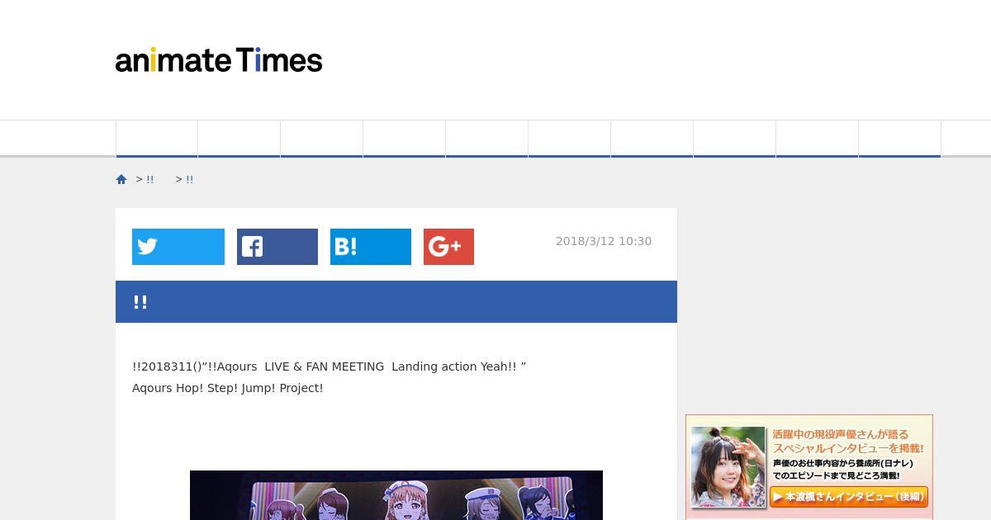This screenshot has width=991, height=520.
Task: Click the blue article title bar
Action: tap(396, 301)
